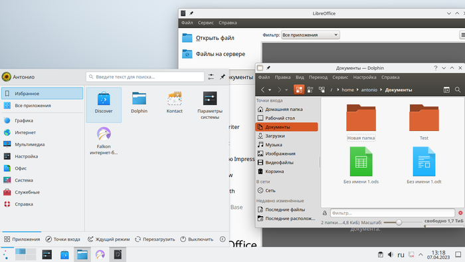Open Falkon browser from favorites

104,141
